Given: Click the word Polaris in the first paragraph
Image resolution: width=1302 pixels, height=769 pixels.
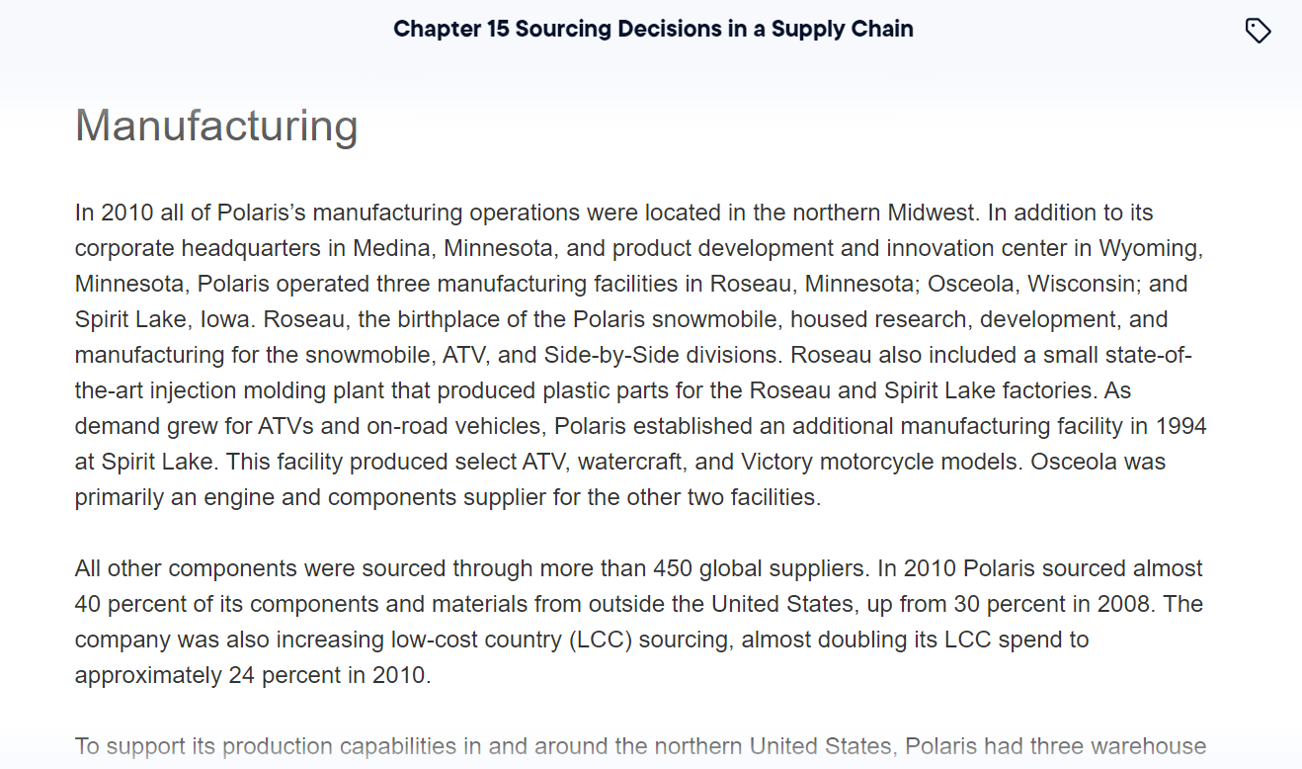Looking at the screenshot, I should click(255, 212).
